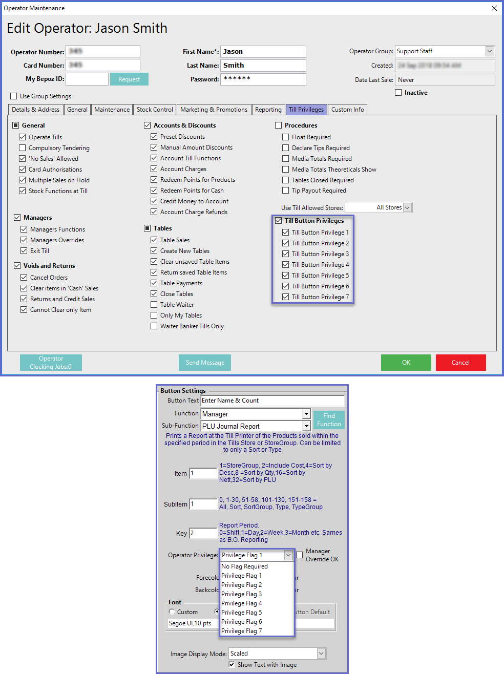Uncheck Till Button Privilege 1
The height and width of the screenshot is (674, 504).
tap(286, 233)
